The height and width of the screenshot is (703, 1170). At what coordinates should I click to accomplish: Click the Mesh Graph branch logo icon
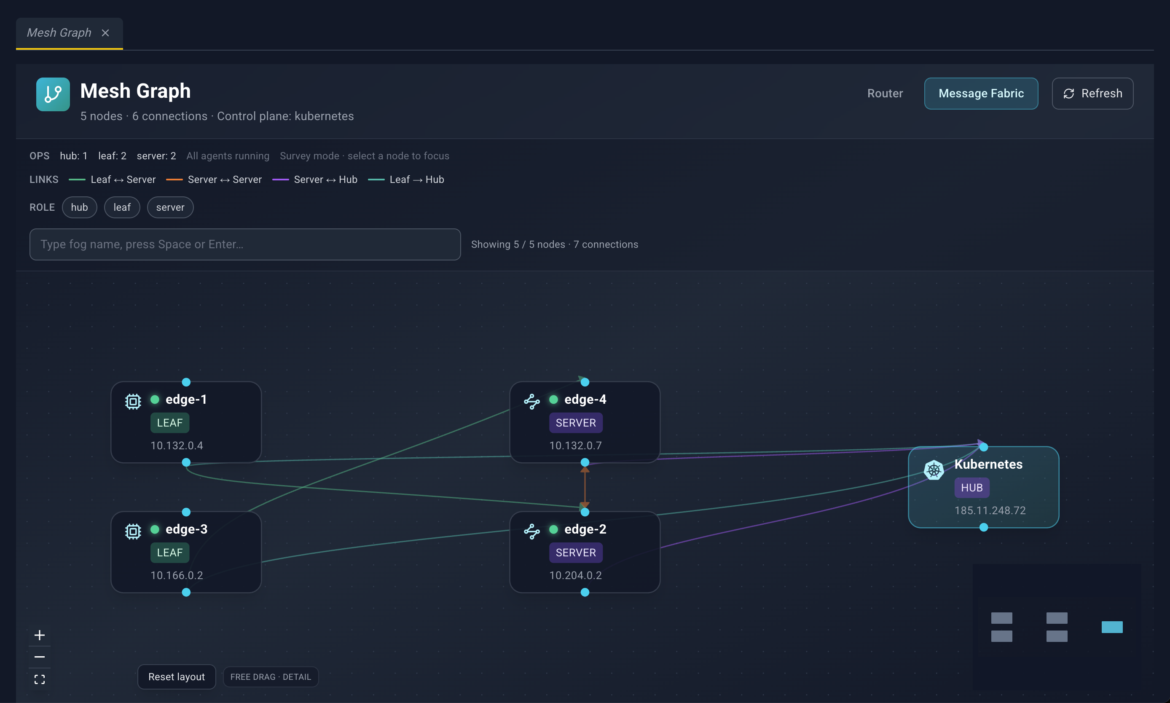[x=53, y=94]
